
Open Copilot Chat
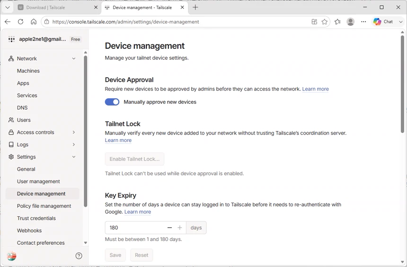point(383,22)
